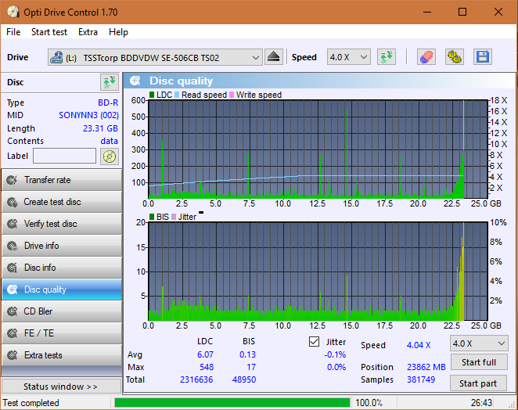Viewport: 518px width, 410px height.
Task: Click the CD Bler sidebar icon
Action: click(x=13, y=311)
